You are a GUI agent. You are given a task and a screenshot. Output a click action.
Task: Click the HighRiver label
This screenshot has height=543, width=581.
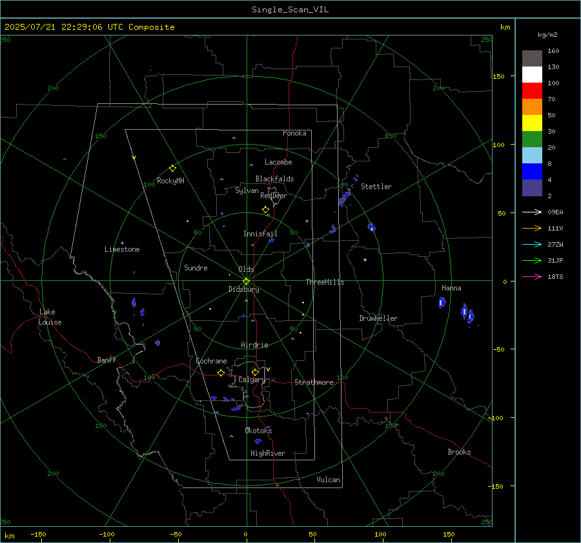pyautogui.click(x=268, y=453)
